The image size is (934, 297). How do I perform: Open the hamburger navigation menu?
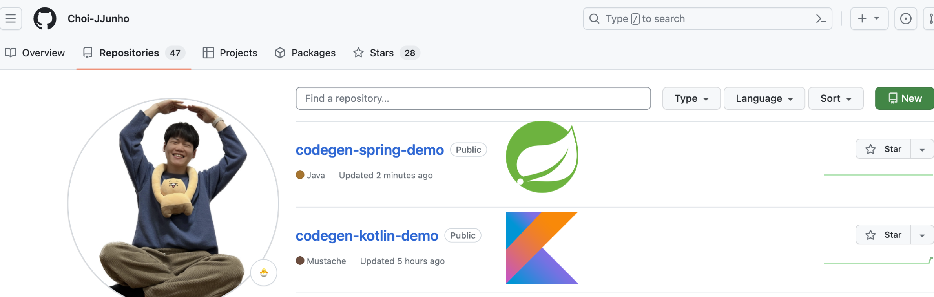11,18
